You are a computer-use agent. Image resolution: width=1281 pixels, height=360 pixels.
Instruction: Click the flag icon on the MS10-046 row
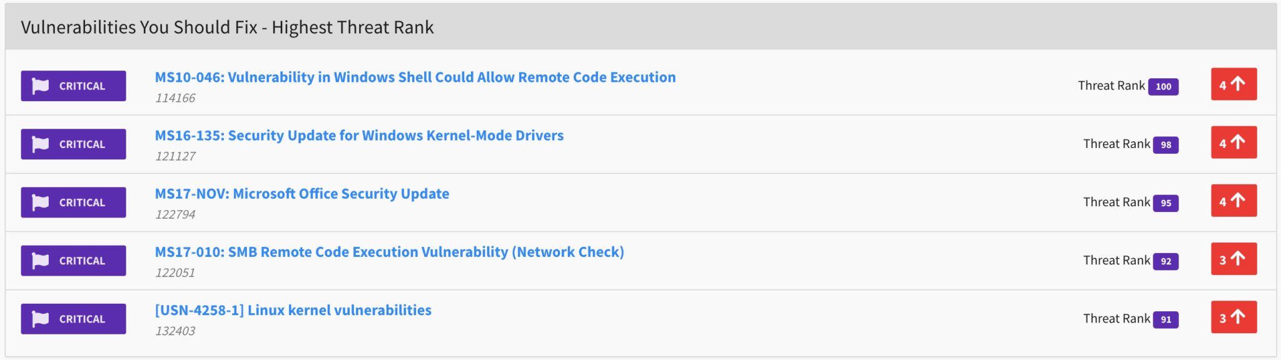pos(41,86)
